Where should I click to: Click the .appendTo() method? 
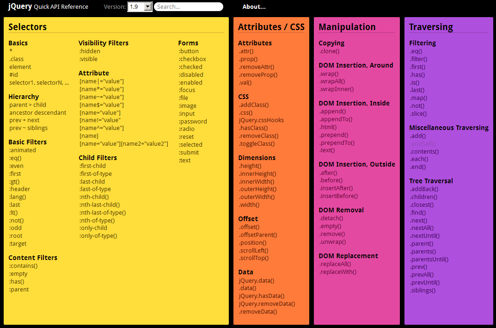(x=336, y=119)
